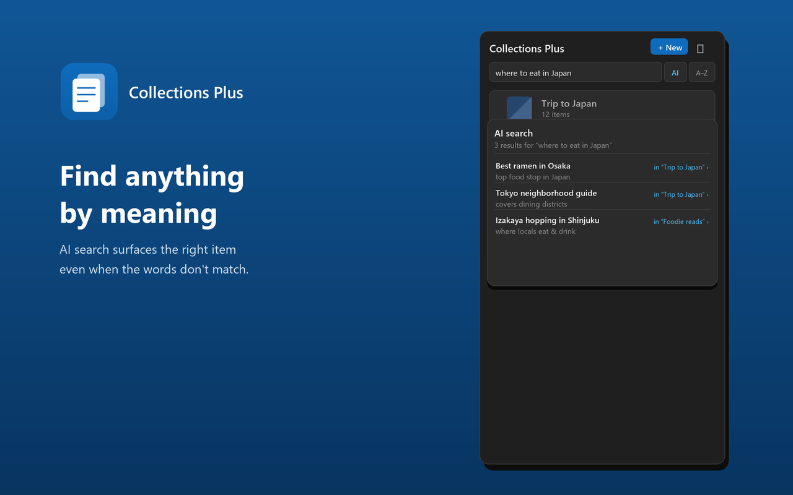Click the icon next to the New button
This screenshot has height=495, width=793.
click(x=701, y=48)
